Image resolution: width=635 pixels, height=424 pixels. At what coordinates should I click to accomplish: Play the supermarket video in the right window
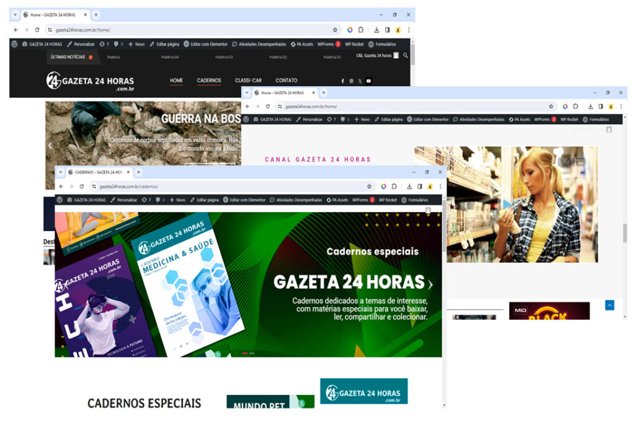coord(507,204)
